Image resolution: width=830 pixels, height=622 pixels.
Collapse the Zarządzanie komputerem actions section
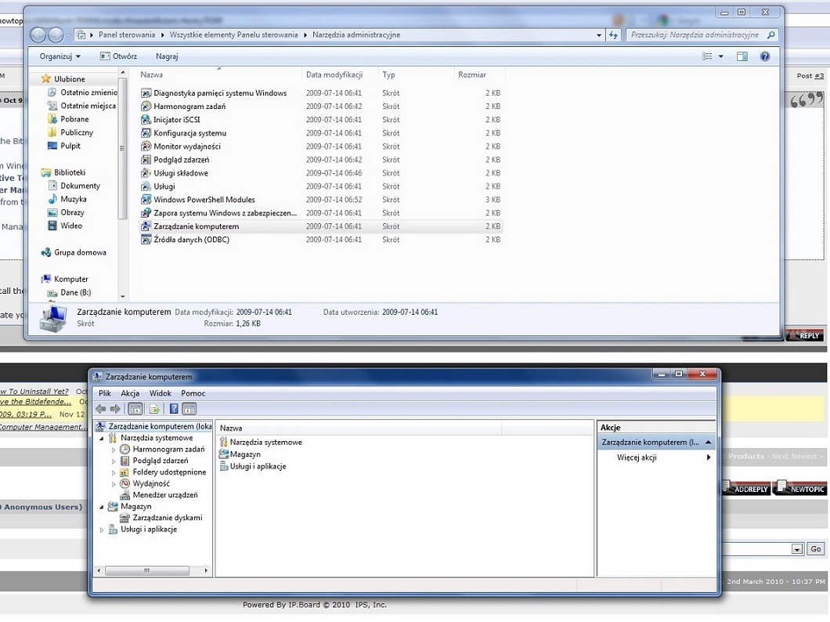pyautogui.click(x=709, y=442)
